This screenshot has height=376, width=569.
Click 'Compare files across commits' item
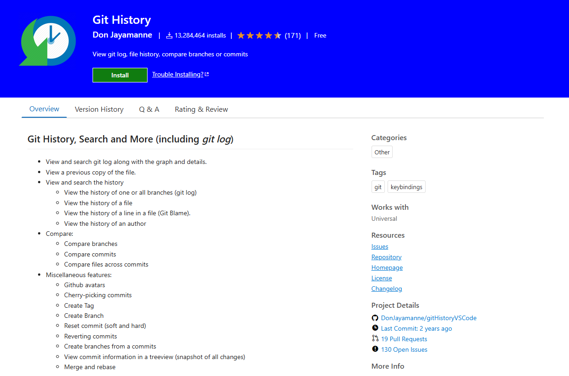[x=106, y=264]
